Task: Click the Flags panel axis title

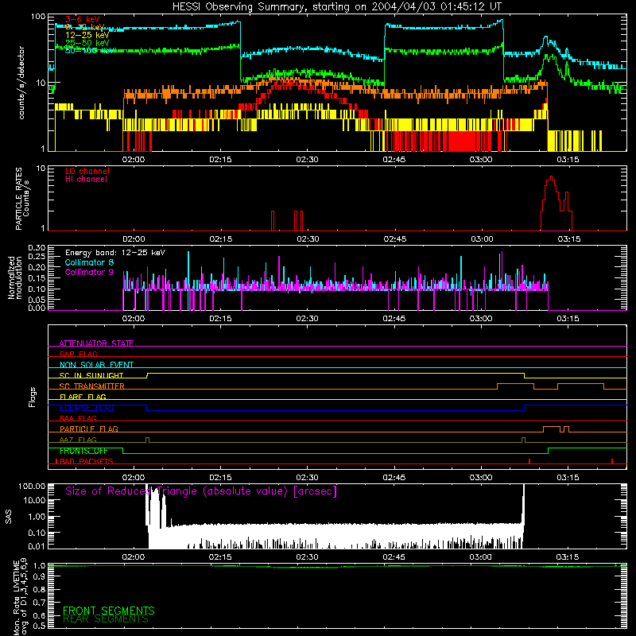Action: (33, 397)
